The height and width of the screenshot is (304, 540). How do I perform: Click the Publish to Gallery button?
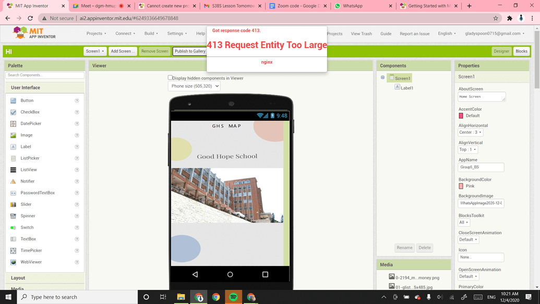click(x=190, y=51)
